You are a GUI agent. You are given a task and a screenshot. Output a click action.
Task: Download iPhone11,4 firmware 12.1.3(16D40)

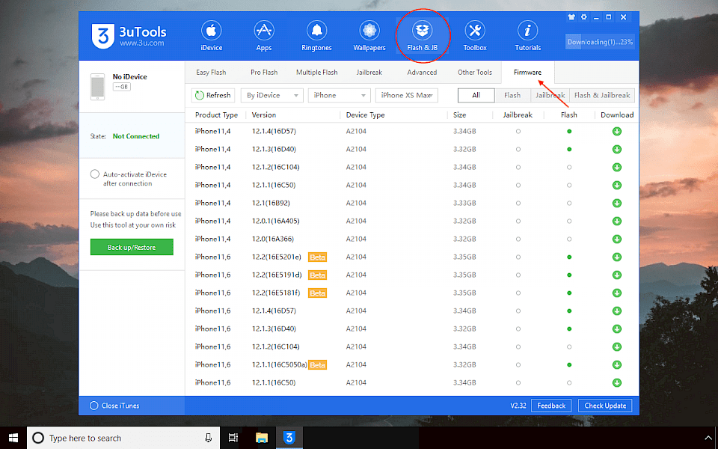(x=617, y=150)
